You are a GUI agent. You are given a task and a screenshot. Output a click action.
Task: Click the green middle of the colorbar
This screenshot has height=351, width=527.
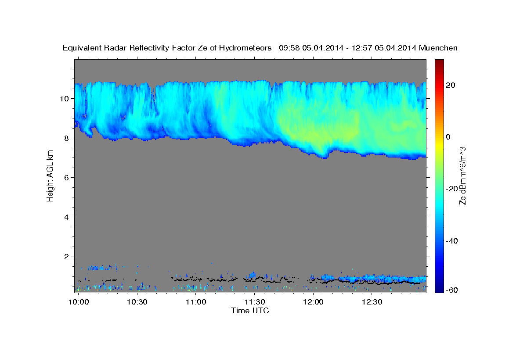[x=439, y=175]
